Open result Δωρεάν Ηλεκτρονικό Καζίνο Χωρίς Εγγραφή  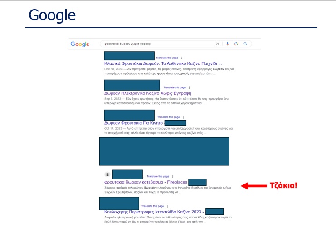[148, 93]
